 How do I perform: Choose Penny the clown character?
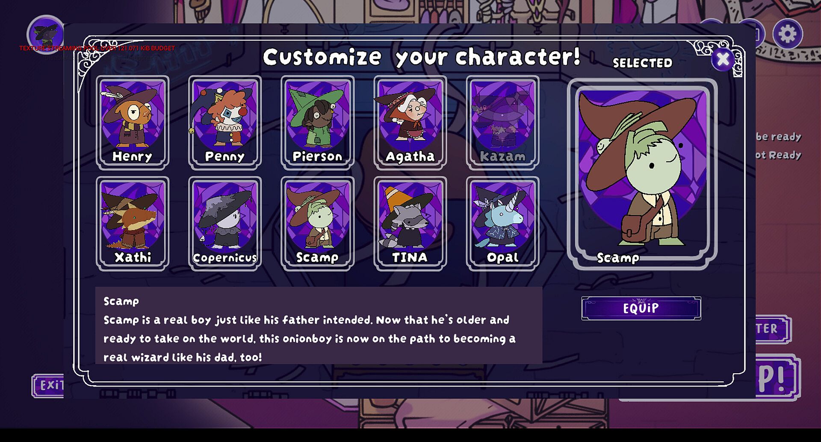tap(225, 123)
